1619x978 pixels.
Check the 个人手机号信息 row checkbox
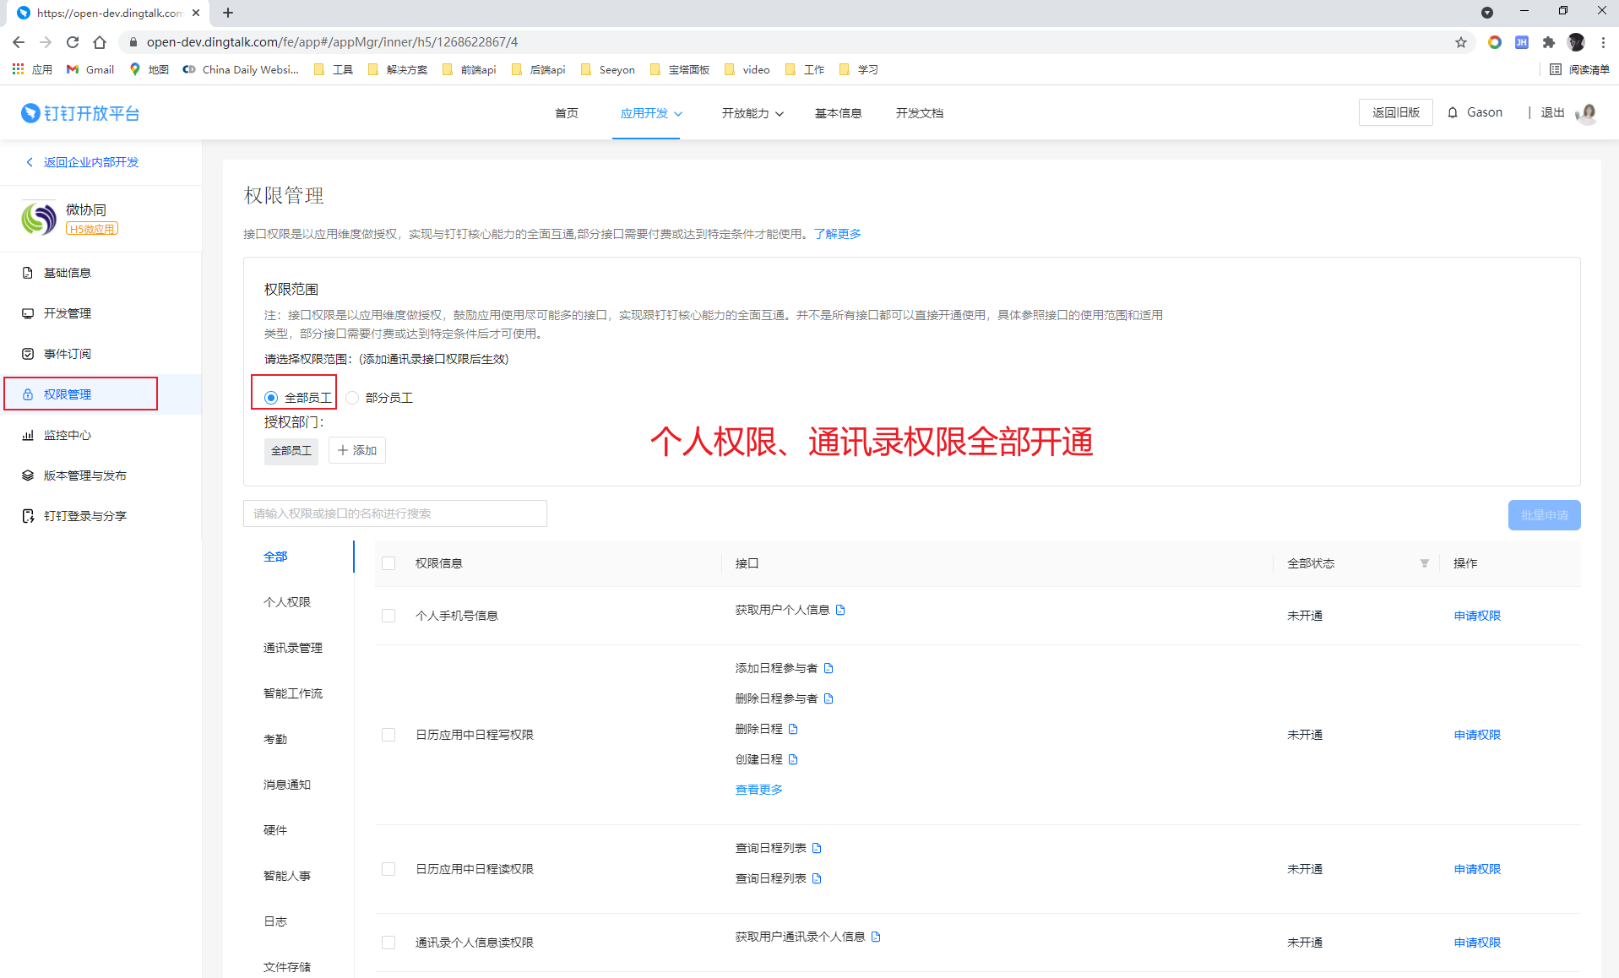click(x=388, y=616)
